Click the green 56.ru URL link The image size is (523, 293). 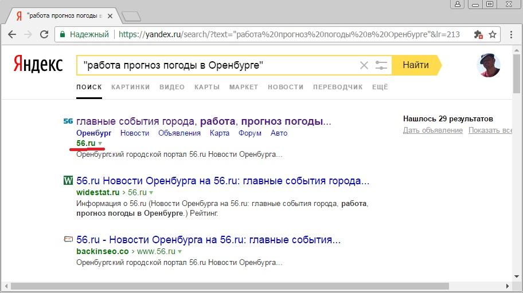(85, 143)
